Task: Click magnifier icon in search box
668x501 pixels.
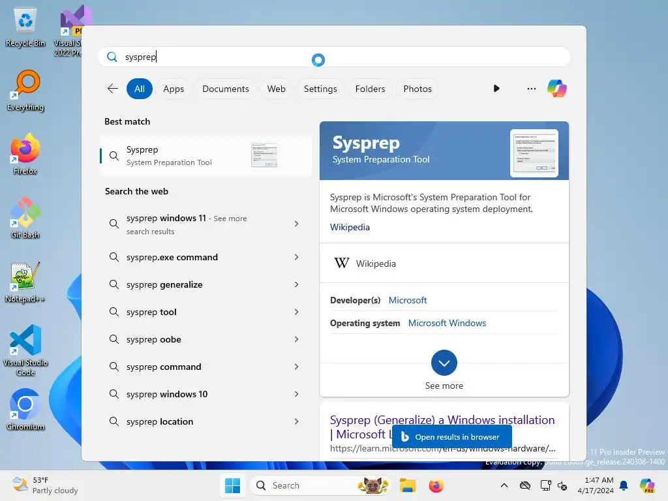Action: pyautogui.click(x=112, y=57)
